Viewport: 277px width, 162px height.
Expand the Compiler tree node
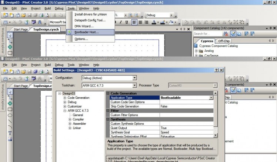(x=70, y=119)
